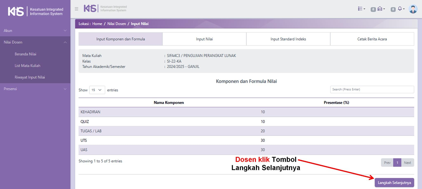Click the hamburger menu icon in header
The height and width of the screenshot is (189, 422).
[x=77, y=9]
